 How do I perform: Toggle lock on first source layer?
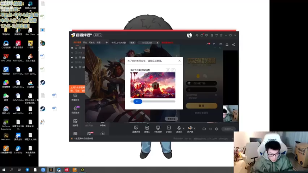(76, 48)
